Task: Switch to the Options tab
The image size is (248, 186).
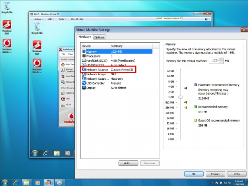Action: pos(99,37)
